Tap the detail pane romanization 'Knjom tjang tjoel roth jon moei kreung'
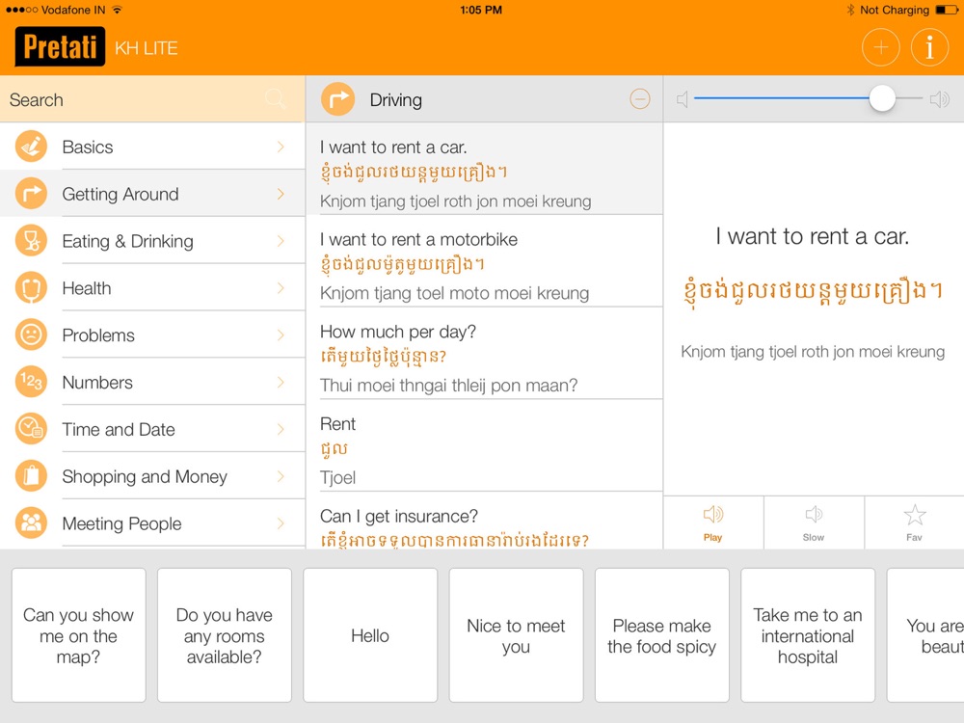The image size is (964, 723). [812, 352]
